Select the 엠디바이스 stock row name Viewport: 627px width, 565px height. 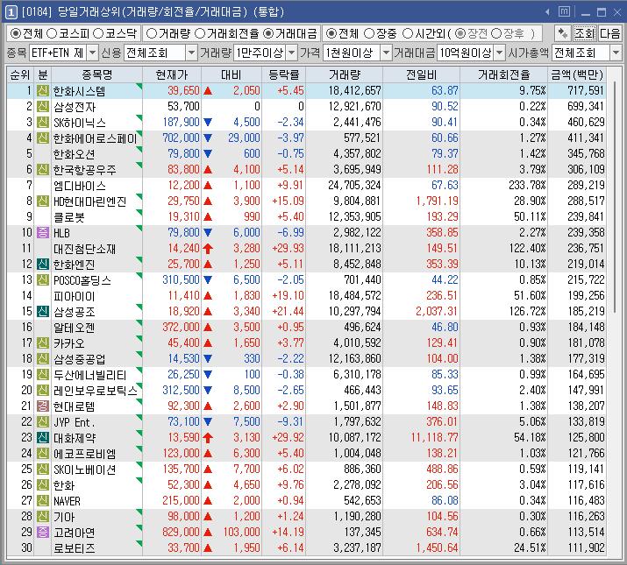tap(80, 186)
